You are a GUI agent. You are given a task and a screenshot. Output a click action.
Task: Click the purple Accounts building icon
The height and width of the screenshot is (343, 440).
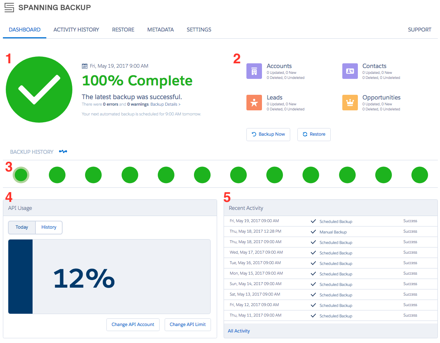pyautogui.click(x=254, y=71)
